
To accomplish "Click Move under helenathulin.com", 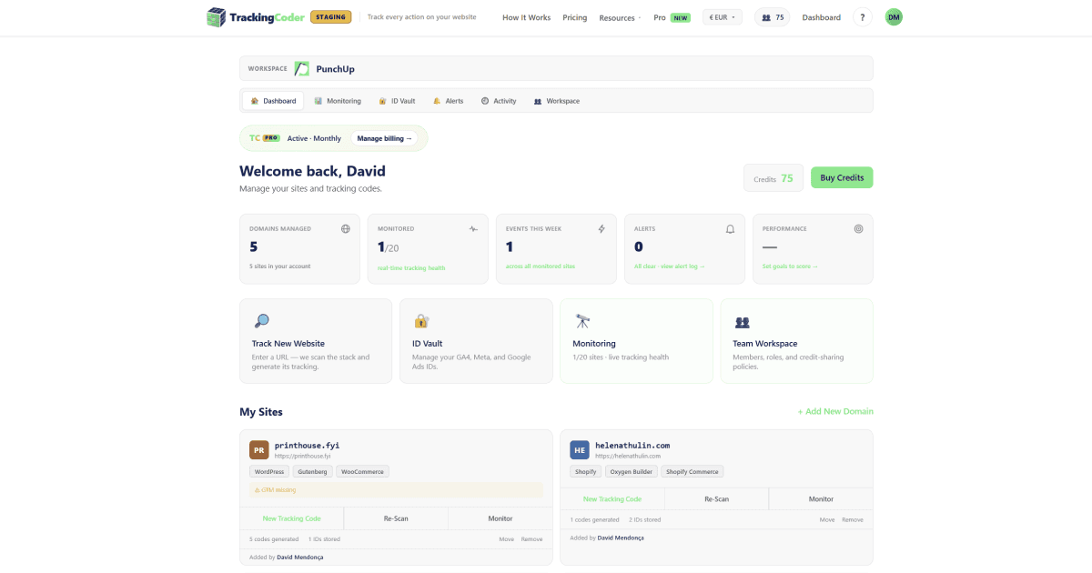I will click(x=826, y=519).
